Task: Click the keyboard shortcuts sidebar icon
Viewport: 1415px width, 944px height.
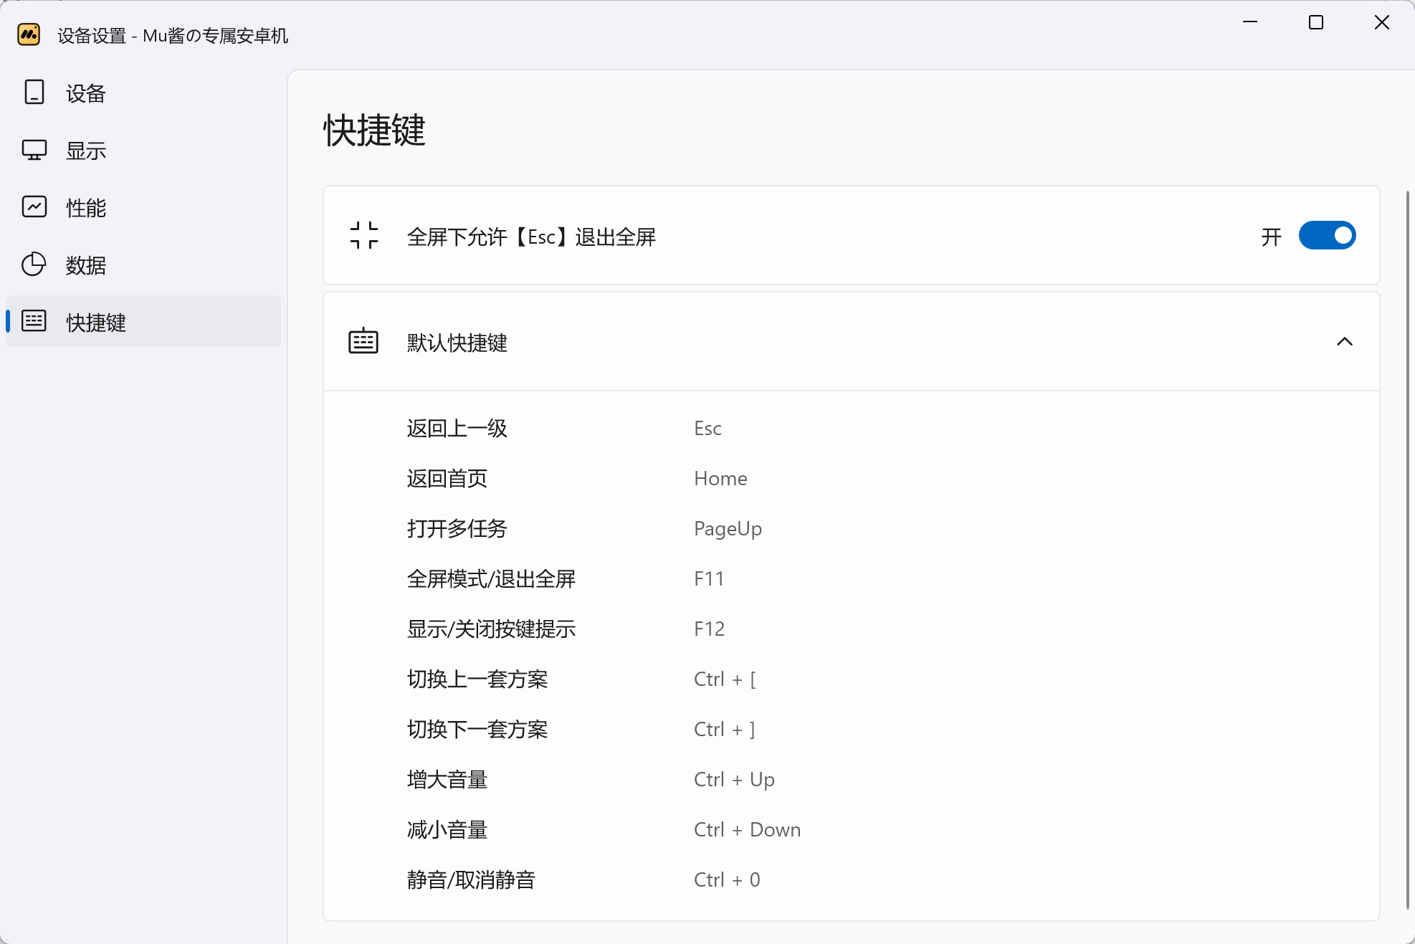Action: click(34, 321)
